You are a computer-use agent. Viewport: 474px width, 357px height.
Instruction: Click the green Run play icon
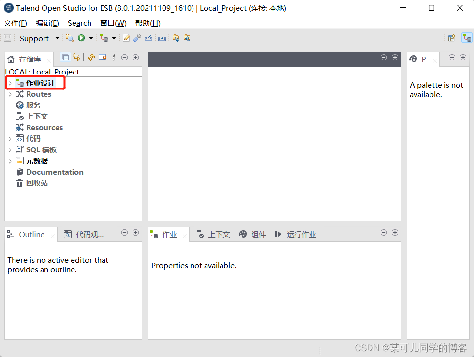[x=81, y=38]
